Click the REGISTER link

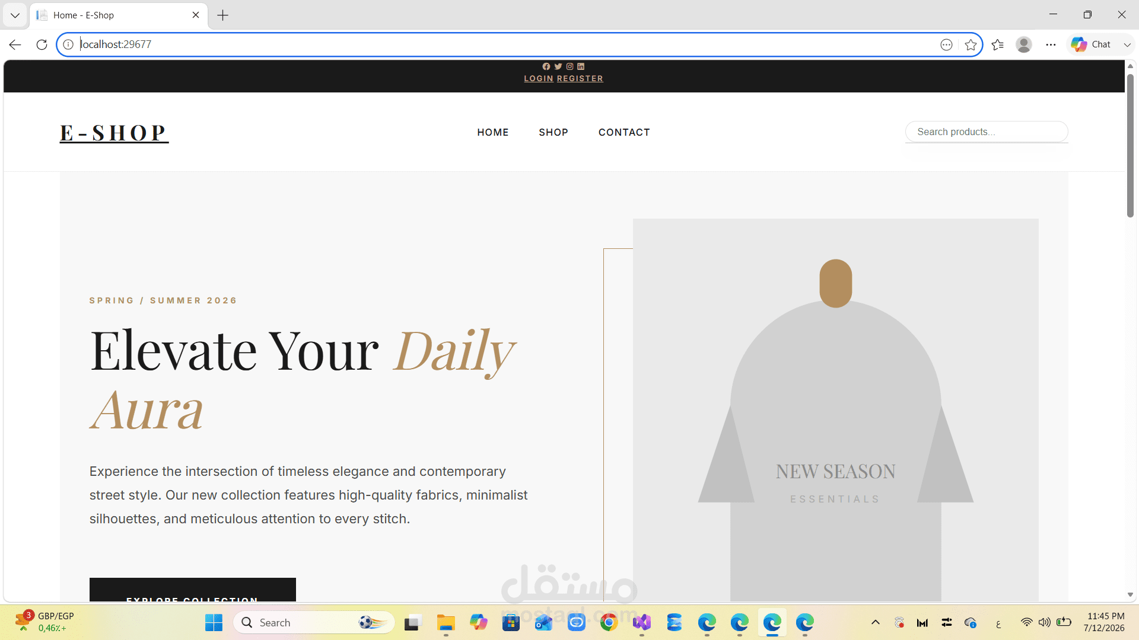click(x=580, y=78)
